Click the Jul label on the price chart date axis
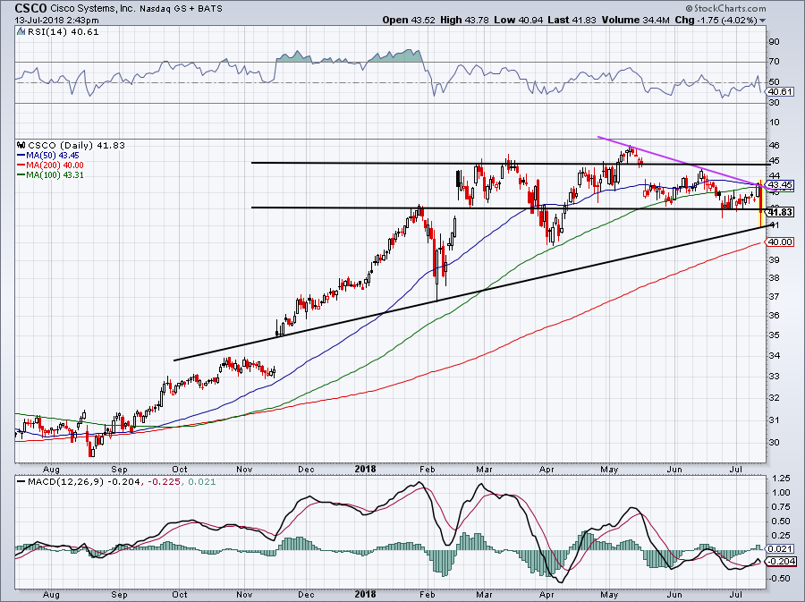This screenshot has width=805, height=602. (x=737, y=469)
